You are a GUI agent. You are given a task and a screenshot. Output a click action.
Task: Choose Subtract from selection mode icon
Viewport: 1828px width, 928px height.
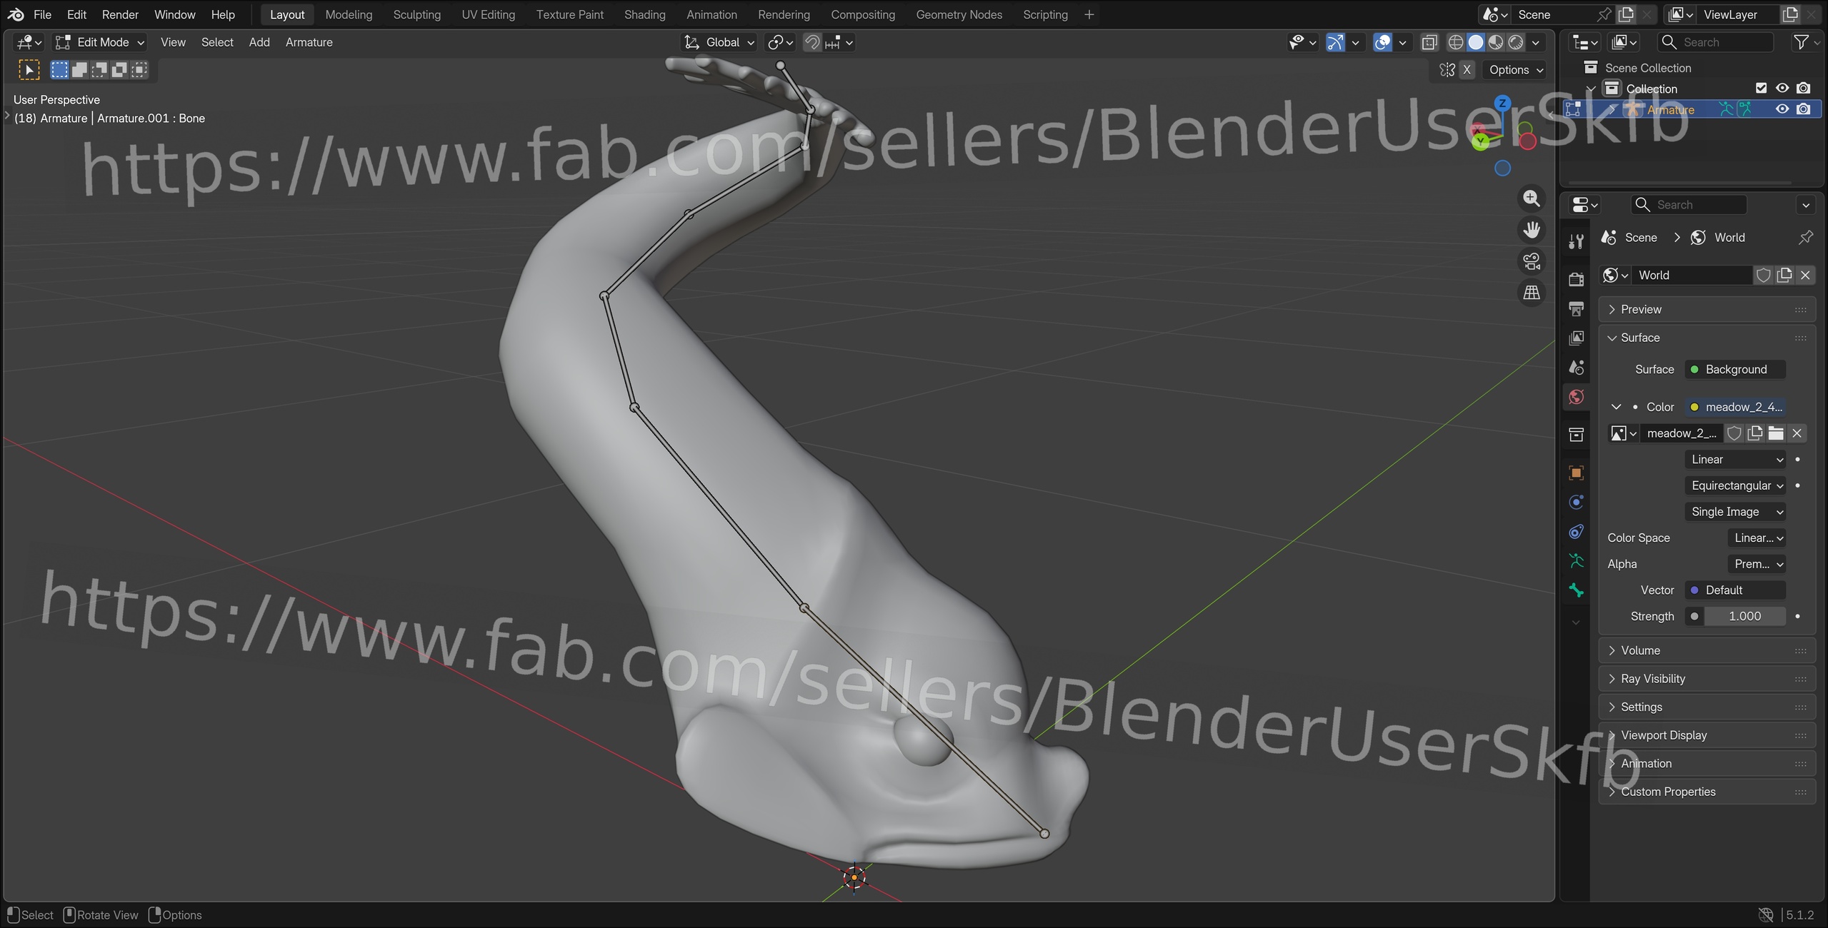pyautogui.click(x=100, y=70)
